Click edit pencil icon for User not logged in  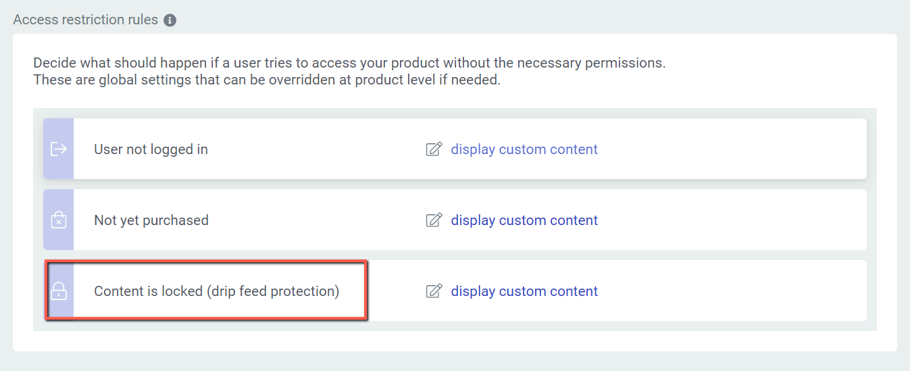(434, 149)
